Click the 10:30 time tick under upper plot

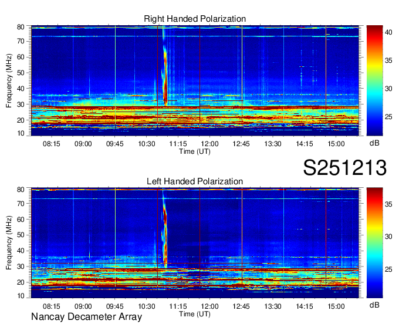click(147, 143)
